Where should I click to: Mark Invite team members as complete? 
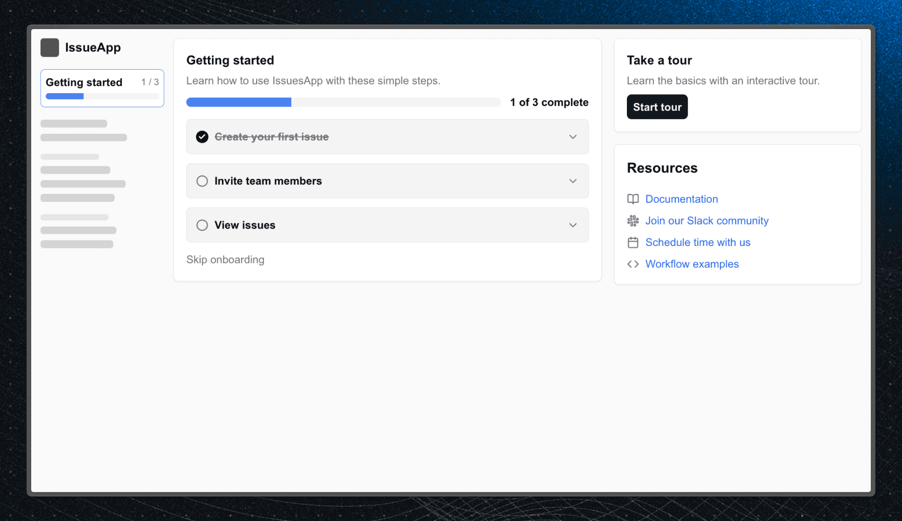(202, 181)
